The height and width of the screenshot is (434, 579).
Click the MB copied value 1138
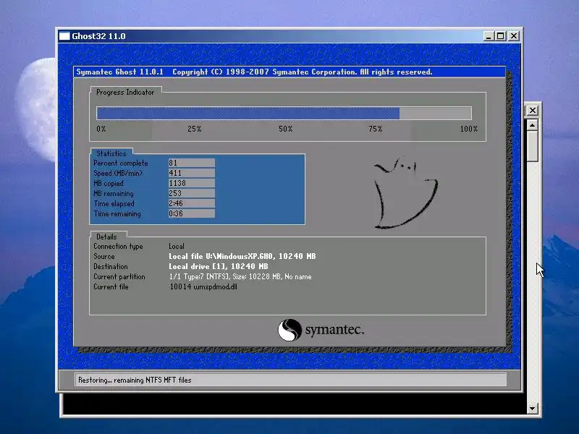[191, 184]
